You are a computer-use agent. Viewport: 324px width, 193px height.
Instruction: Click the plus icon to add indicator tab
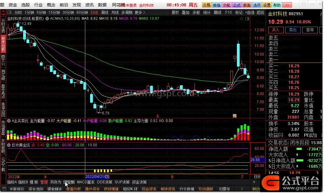[x=254, y=182]
